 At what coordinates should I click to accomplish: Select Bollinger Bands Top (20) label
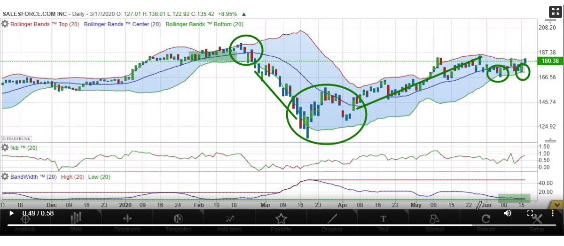[x=45, y=24]
